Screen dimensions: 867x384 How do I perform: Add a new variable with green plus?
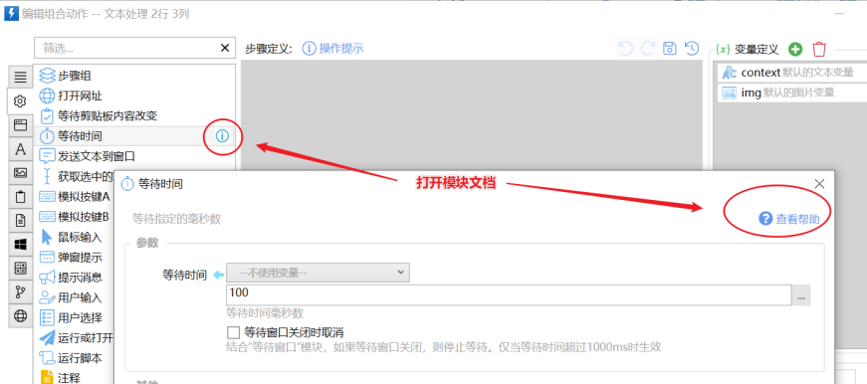[795, 49]
